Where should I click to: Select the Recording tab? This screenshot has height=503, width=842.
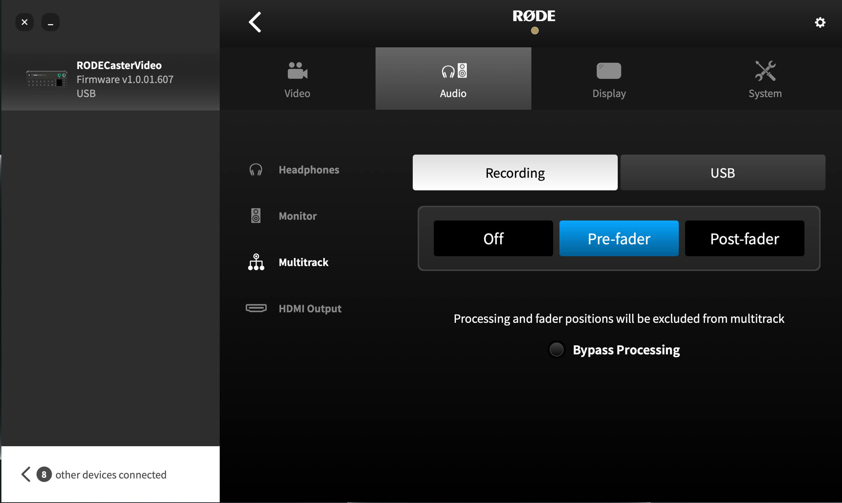tap(515, 172)
